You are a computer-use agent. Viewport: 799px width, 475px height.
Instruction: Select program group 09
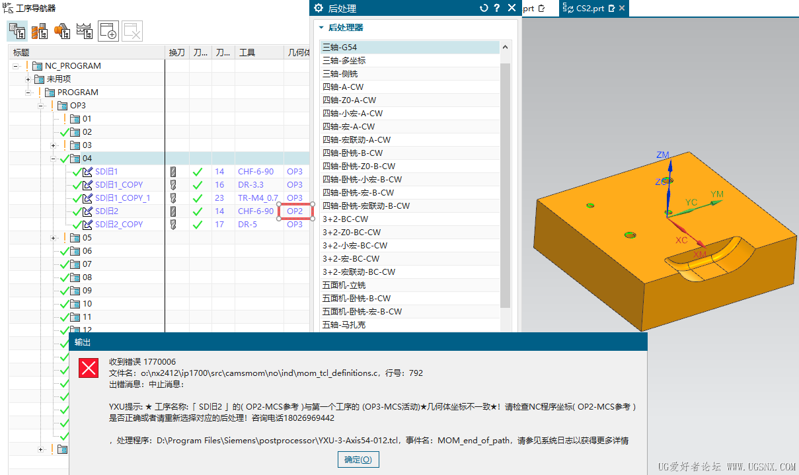[x=87, y=291]
